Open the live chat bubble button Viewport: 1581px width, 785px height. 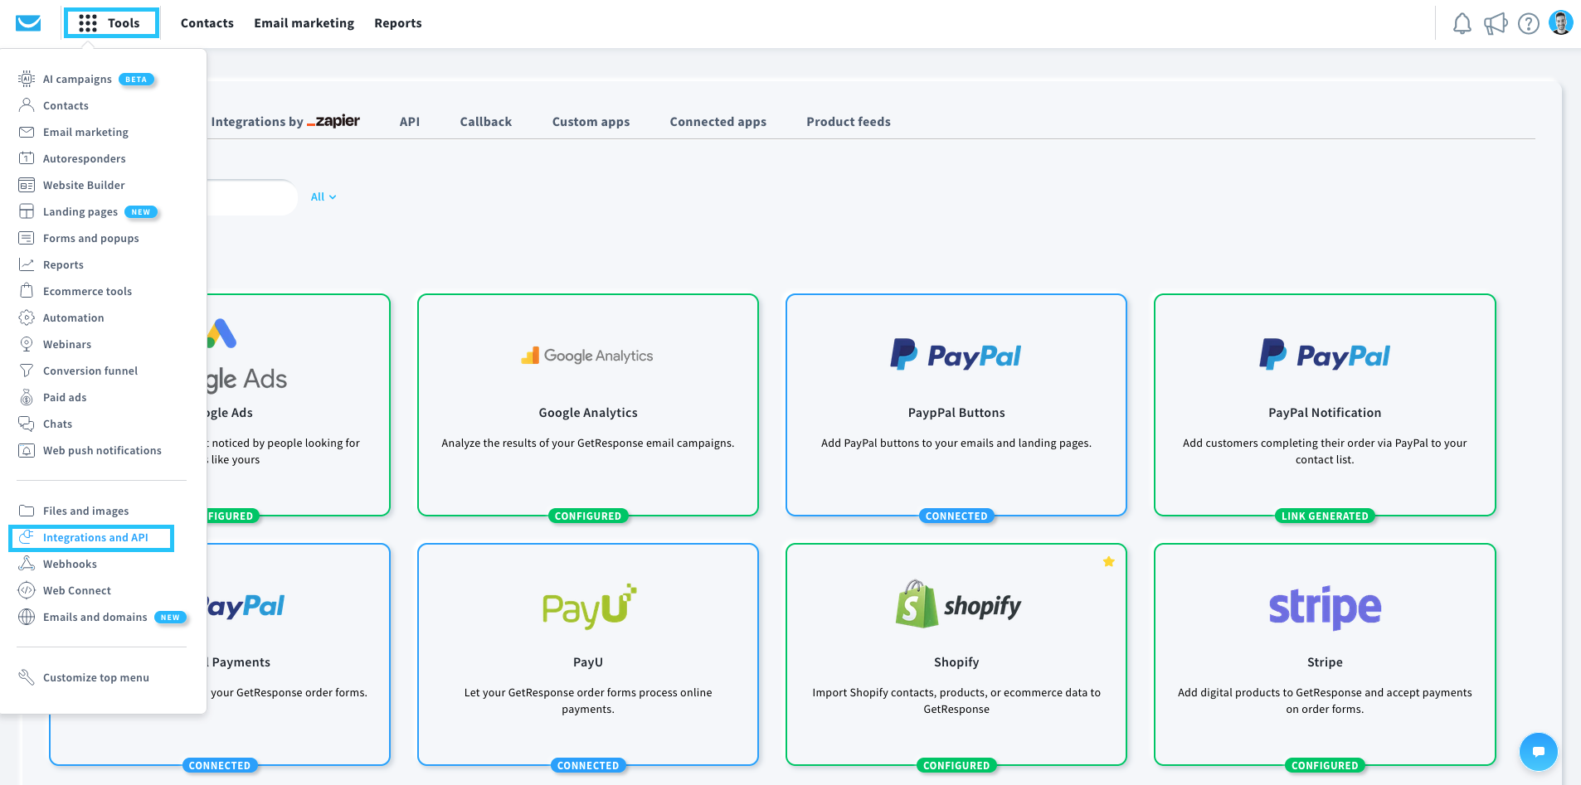pyautogui.click(x=1538, y=752)
